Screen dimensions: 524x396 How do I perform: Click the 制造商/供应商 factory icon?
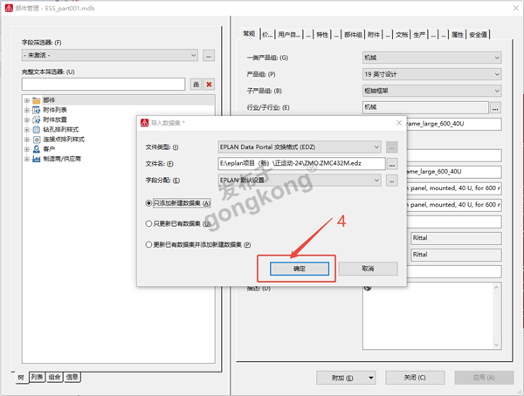36,159
